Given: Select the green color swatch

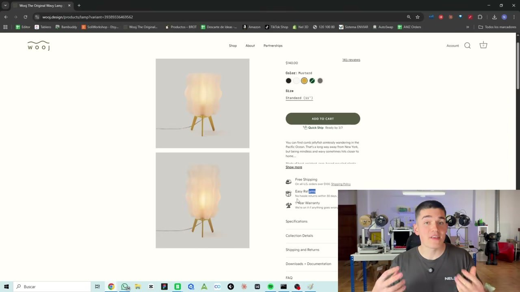Looking at the screenshot, I should tap(312, 81).
